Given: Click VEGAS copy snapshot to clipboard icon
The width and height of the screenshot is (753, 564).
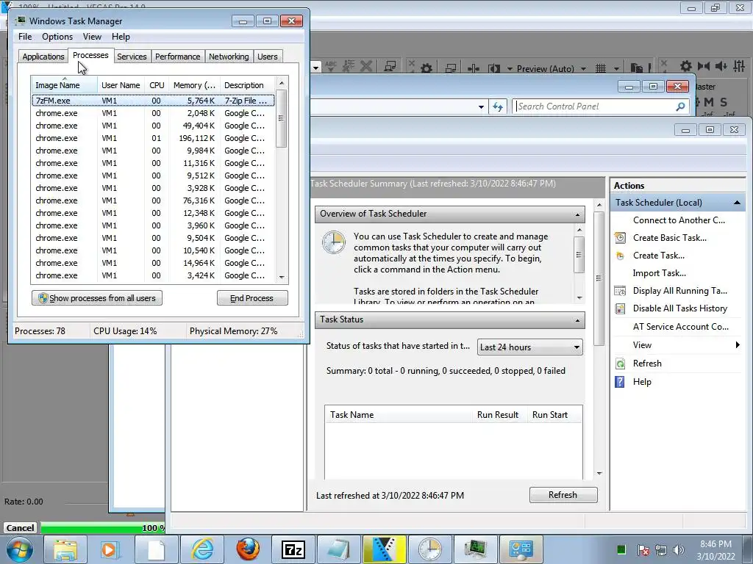Looking at the screenshot, I should 636,68.
